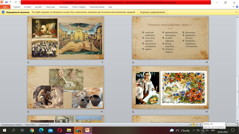The height and width of the screenshot is (134, 239).
Task: Save the presentation via quick access icon
Action: click(x=6, y=2)
